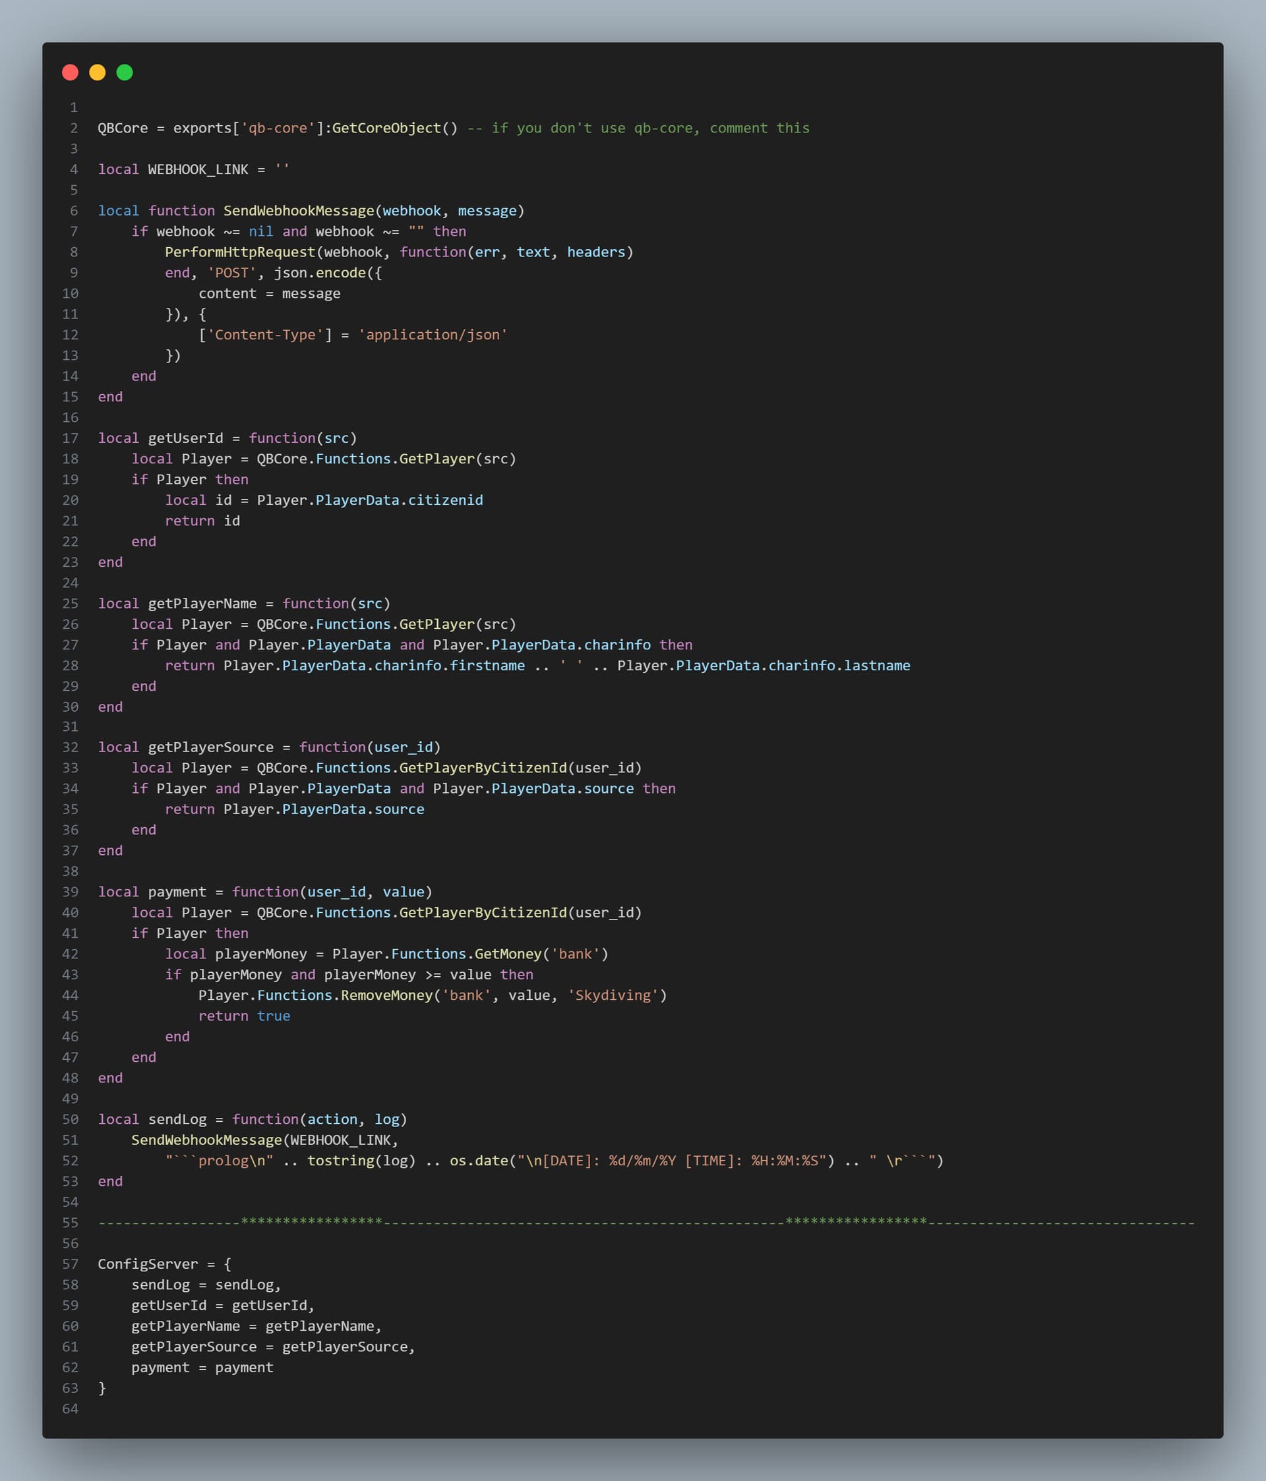Click the PerformHttpRequest call
The width and height of the screenshot is (1266, 1481).
[x=239, y=252]
